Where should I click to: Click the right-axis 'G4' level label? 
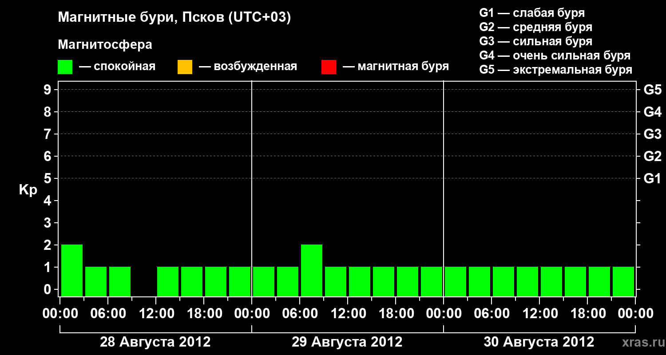tap(653, 112)
